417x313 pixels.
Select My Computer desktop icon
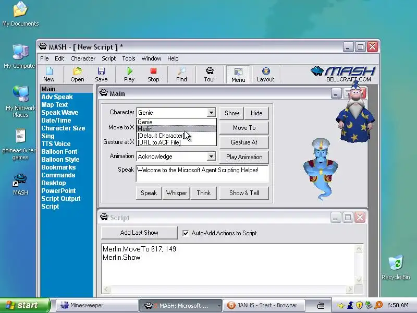(x=19, y=57)
